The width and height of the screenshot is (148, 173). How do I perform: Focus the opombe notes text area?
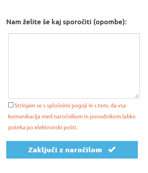point(74,66)
